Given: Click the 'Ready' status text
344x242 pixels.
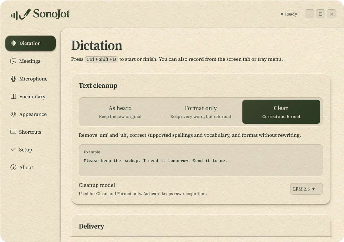Looking at the screenshot, I should (291, 14).
